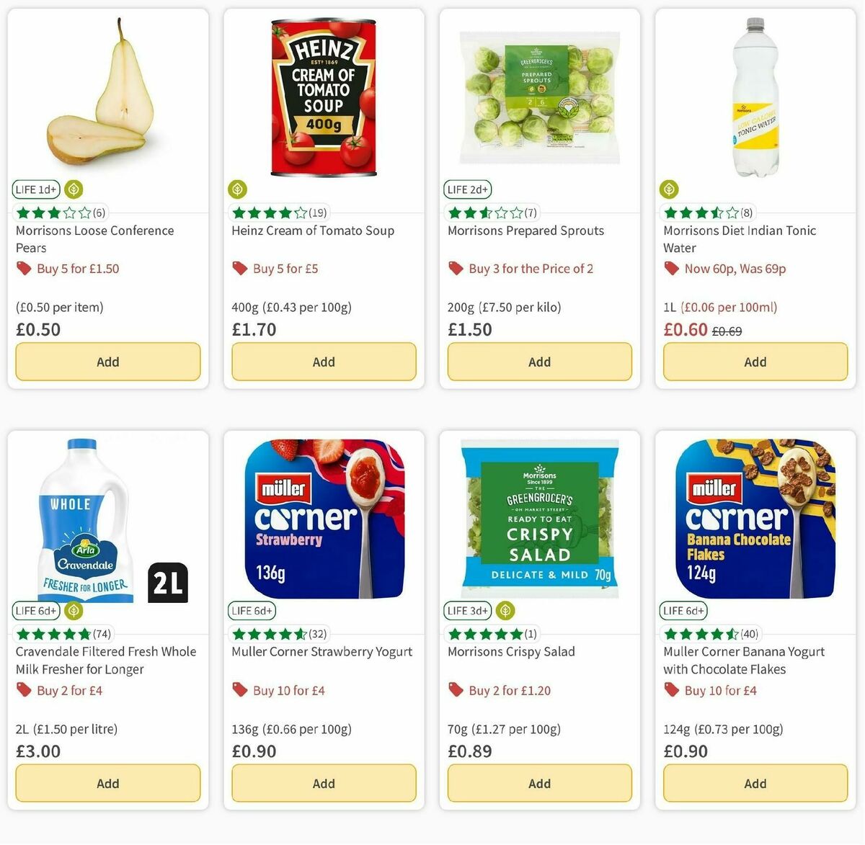The image size is (865, 845).
Task: Click the 'LIFE 6d+' badge on Strawberry Yogurt
Action: tap(252, 610)
